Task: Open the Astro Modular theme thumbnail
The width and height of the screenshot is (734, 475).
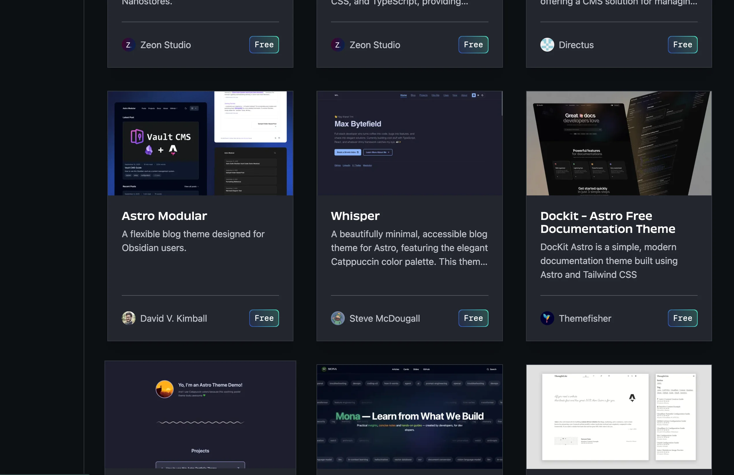Action: coord(200,143)
